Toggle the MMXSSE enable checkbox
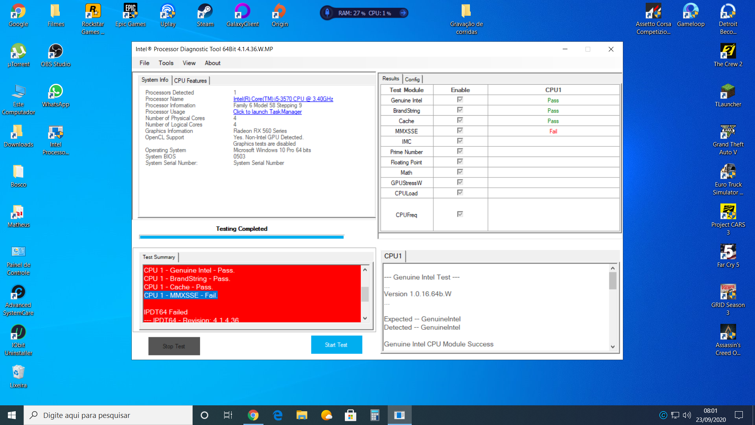Screen dimensions: 755x425 point(460,131)
